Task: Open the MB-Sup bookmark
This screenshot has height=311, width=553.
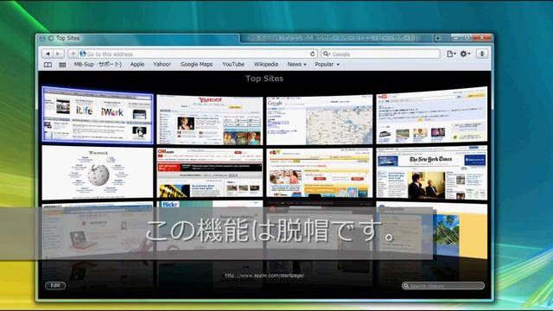Action: tap(98, 64)
